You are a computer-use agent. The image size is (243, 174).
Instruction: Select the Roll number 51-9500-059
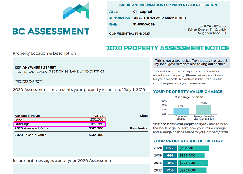(144, 24)
